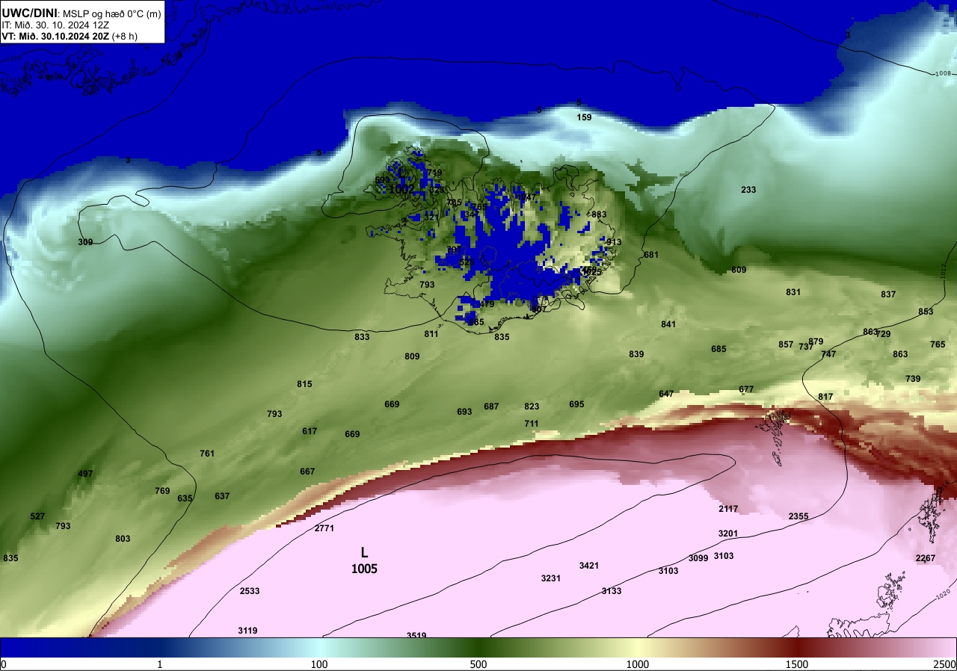Click the colour scale label 2500

(945, 664)
